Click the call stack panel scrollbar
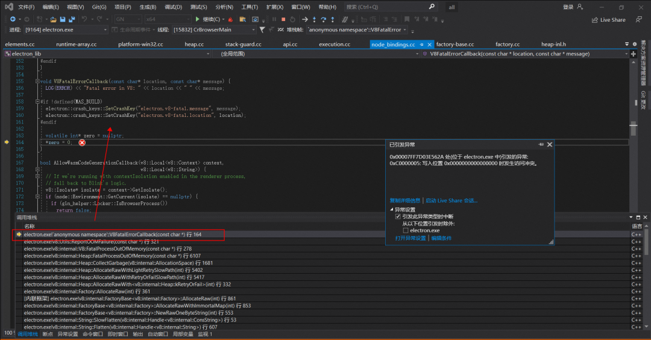 click(646, 242)
